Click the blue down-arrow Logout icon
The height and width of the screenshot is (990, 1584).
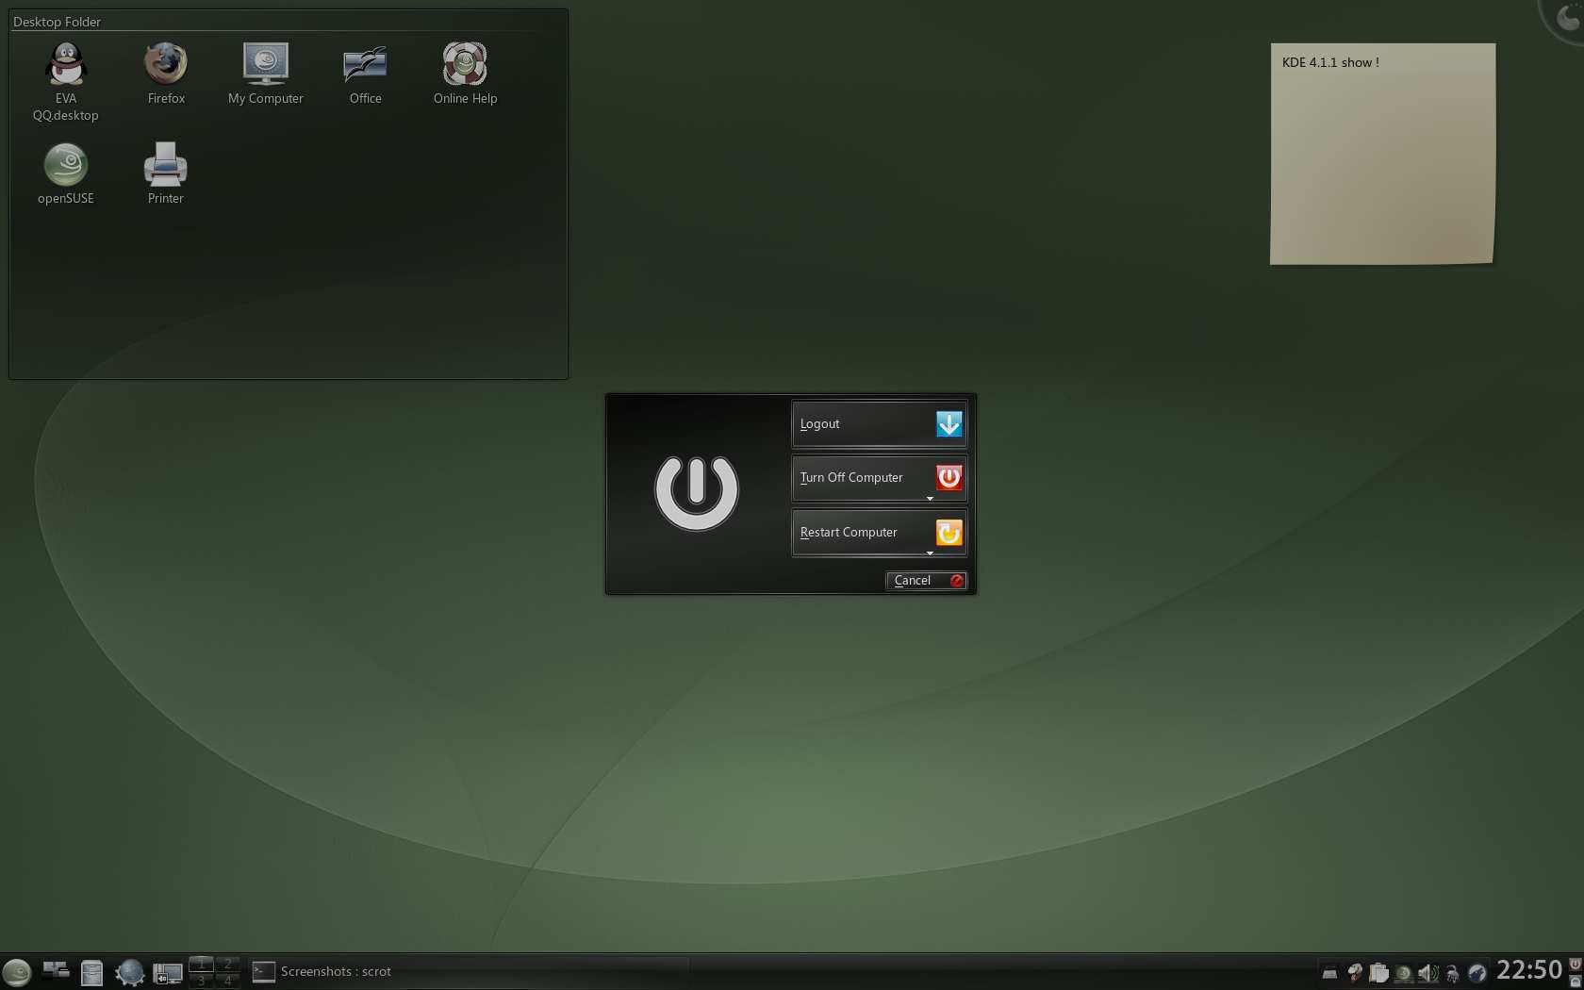point(949,424)
